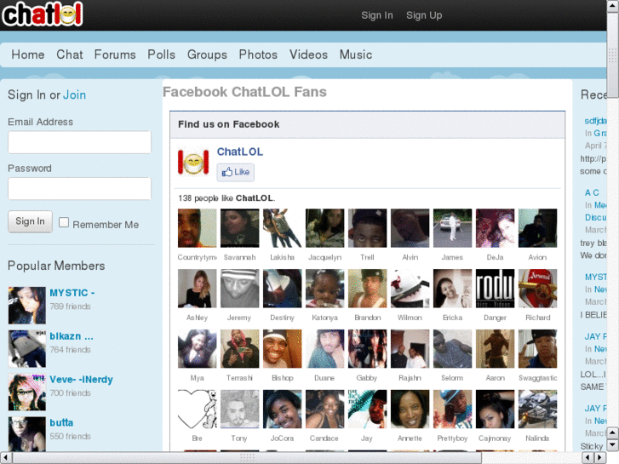The width and height of the screenshot is (619, 464).
Task: Click the horizontal scrollbar thumb
Action: tap(247, 458)
